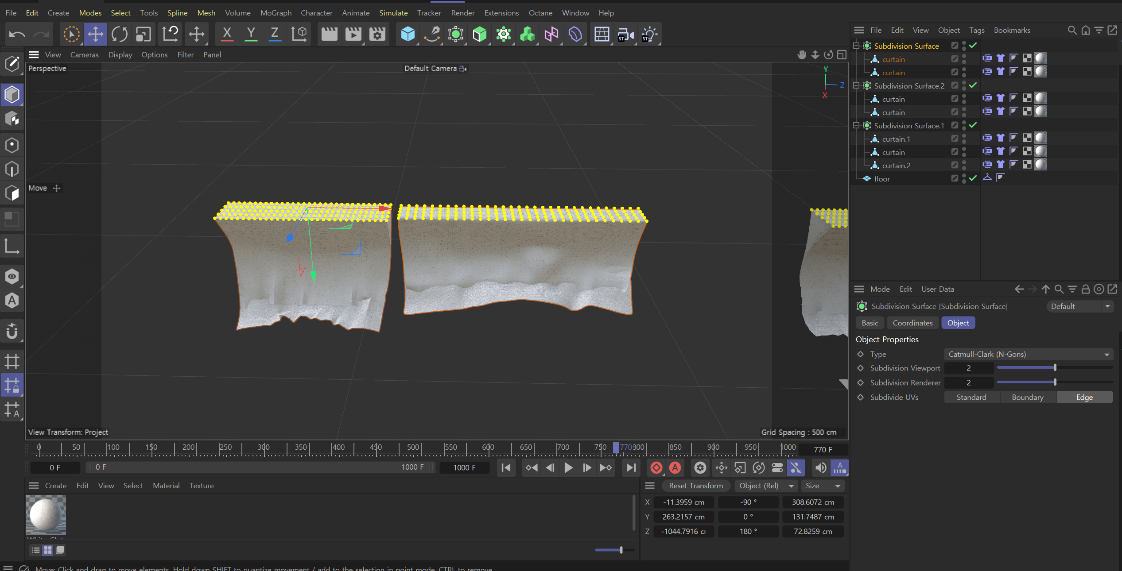Select the curtain.2 object

[x=896, y=166]
